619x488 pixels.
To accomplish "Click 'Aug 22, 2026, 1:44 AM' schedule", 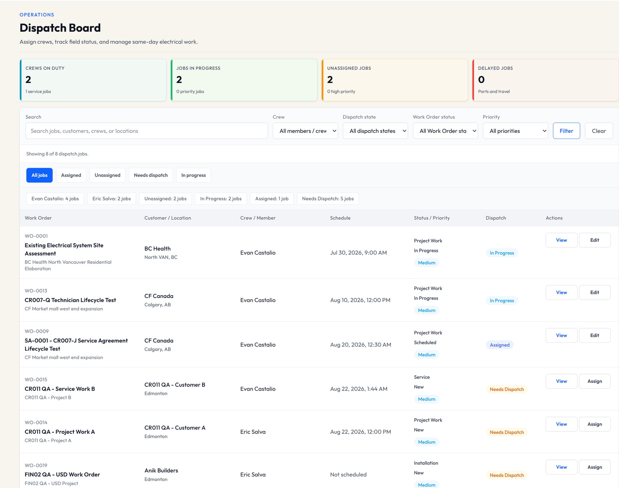I will tap(359, 389).
